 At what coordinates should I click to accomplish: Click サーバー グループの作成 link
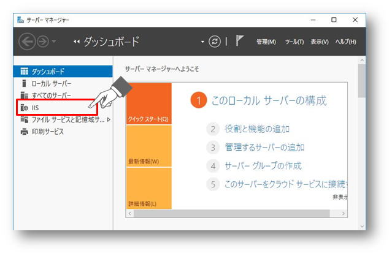(263, 166)
